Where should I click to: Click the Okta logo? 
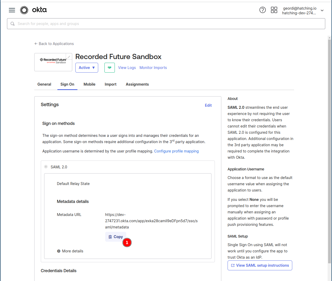coord(34,10)
